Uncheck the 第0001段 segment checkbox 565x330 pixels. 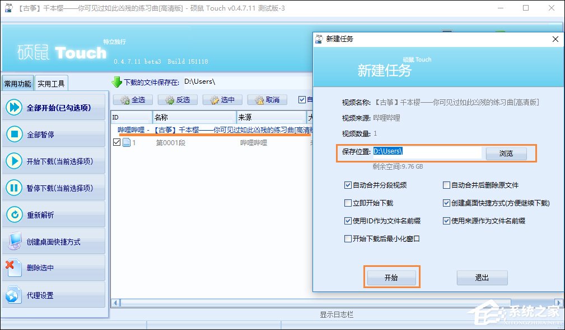[117, 142]
